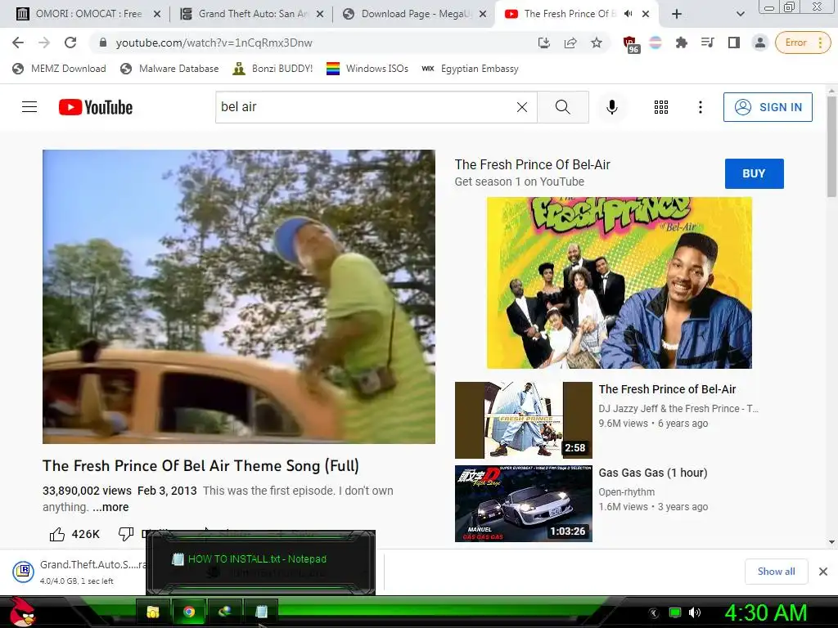This screenshot has width=838, height=628.
Task: Open the Egyptian Embassy bookmark
Action: pos(471,69)
